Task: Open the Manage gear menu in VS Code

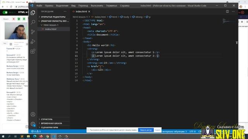Action: (x=33, y=124)
